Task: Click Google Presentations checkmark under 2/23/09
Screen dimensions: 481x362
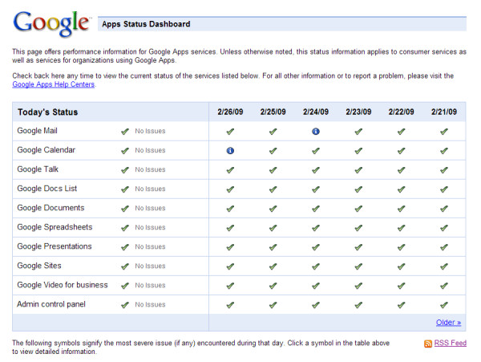Action: coord(358,247)
